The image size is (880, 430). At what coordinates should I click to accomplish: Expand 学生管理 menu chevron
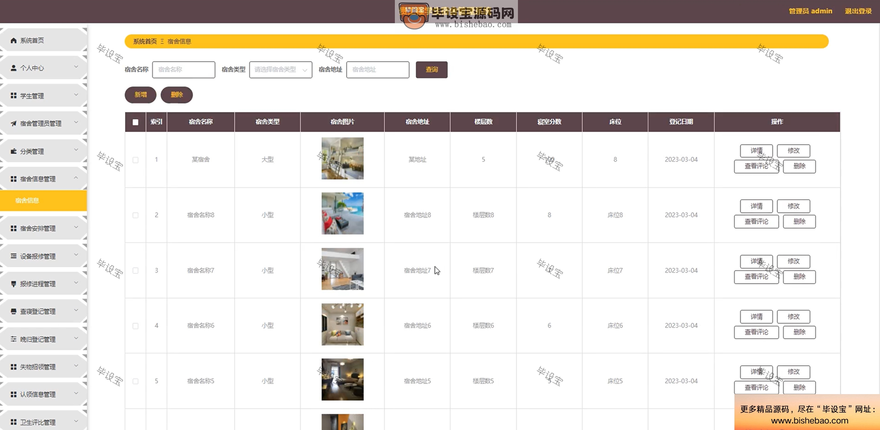click(x=76, y=95)
